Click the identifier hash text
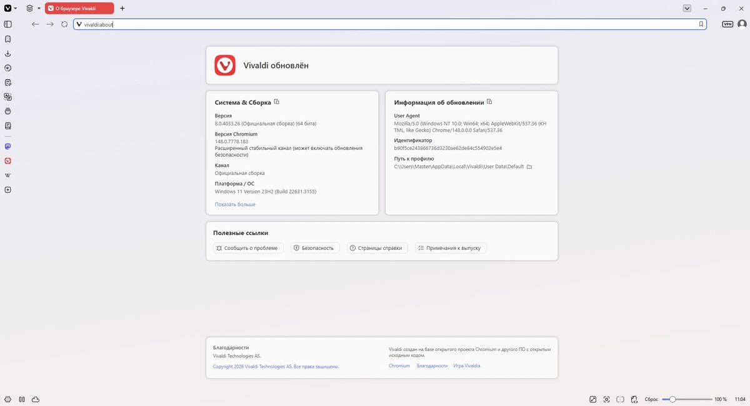 tap(448, 148)
